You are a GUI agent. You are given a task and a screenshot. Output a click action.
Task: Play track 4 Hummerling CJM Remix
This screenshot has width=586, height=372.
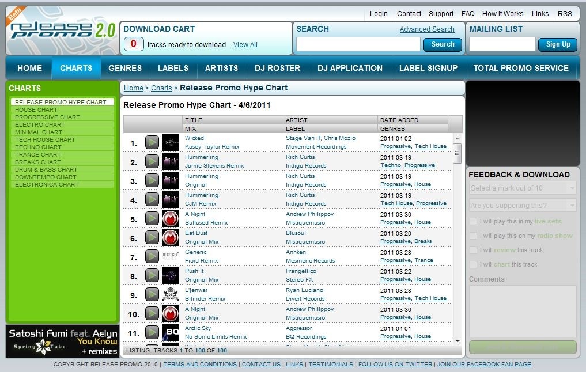(x=152, y=199)
